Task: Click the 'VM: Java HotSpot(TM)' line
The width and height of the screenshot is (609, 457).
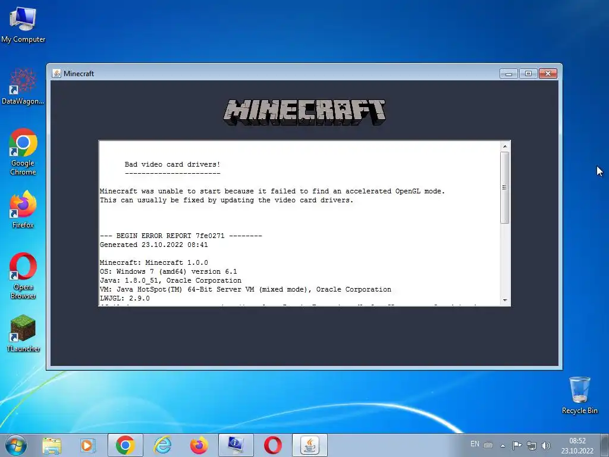Action: pos(246,290)
